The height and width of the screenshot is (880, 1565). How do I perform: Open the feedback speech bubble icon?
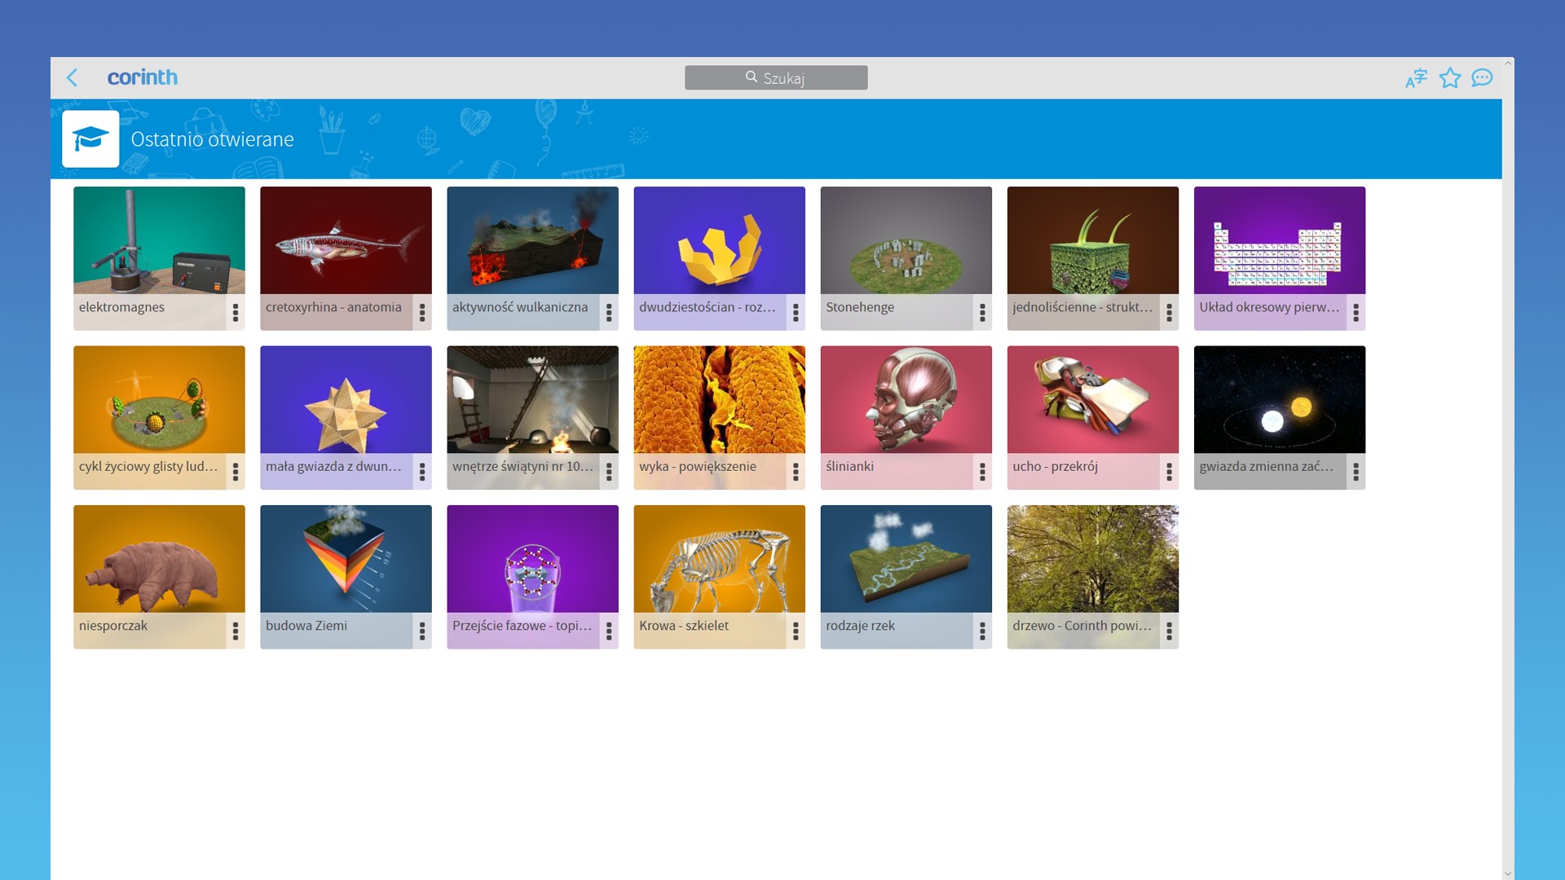1482,78
